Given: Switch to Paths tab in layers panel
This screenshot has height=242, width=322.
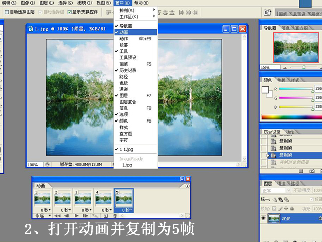Looking at the screenshot, I should [295, 184].
